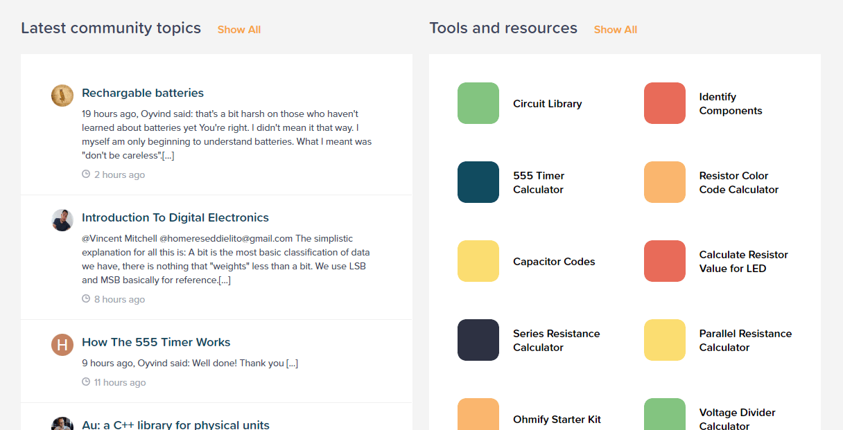Expand the Rechargable batteries excerpt via [...]

[x=168, y=155]
